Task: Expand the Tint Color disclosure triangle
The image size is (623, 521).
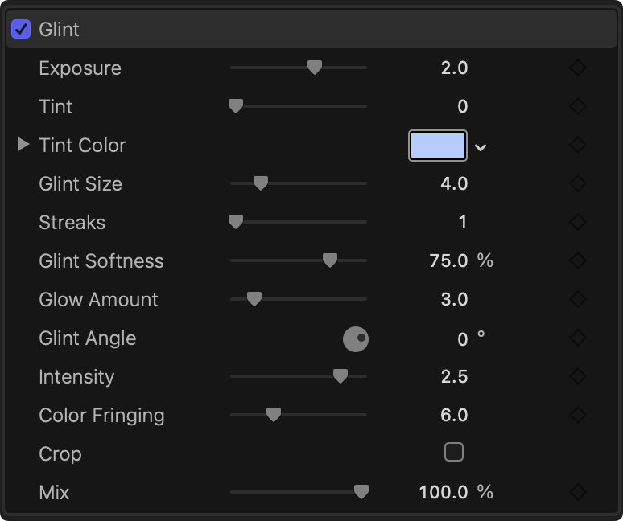Action: [x=23, y=145]
